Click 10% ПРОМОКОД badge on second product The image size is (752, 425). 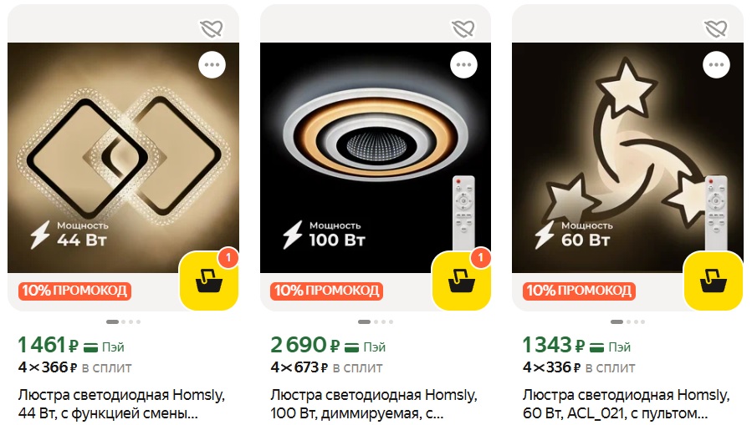click(x=326, y=291)
